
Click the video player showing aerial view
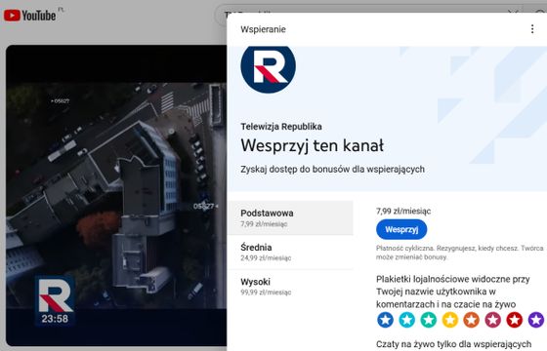coord(116,195)
